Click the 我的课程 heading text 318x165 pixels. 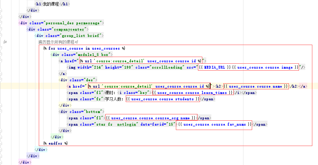51,4
